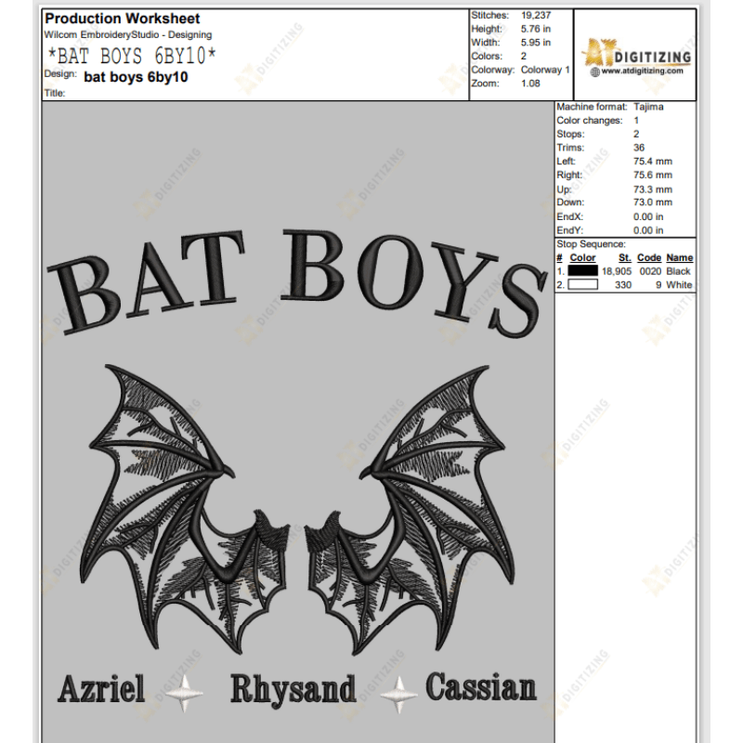Image resolution: width=743 pixels, height=743 pixels.
Task: Click the color code 0020
Action: click(x=651, y=271)
